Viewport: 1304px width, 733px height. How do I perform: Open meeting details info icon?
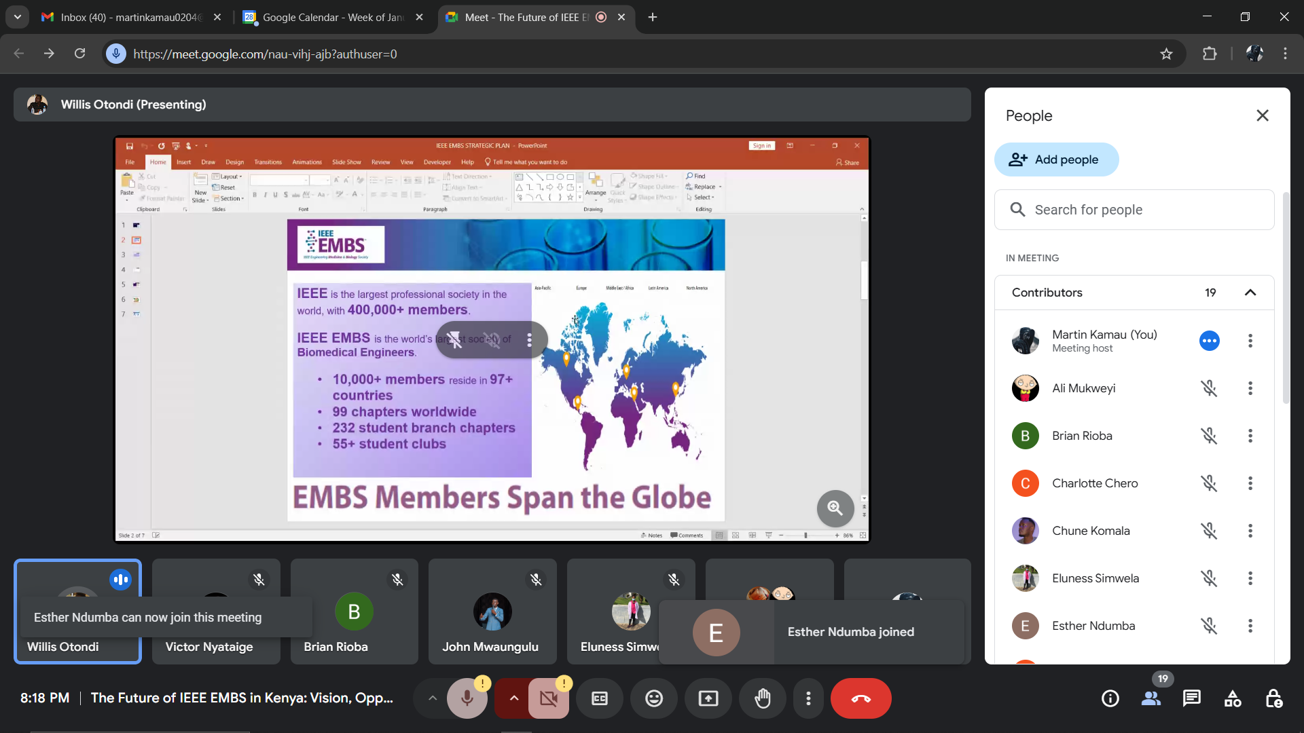1110,698
